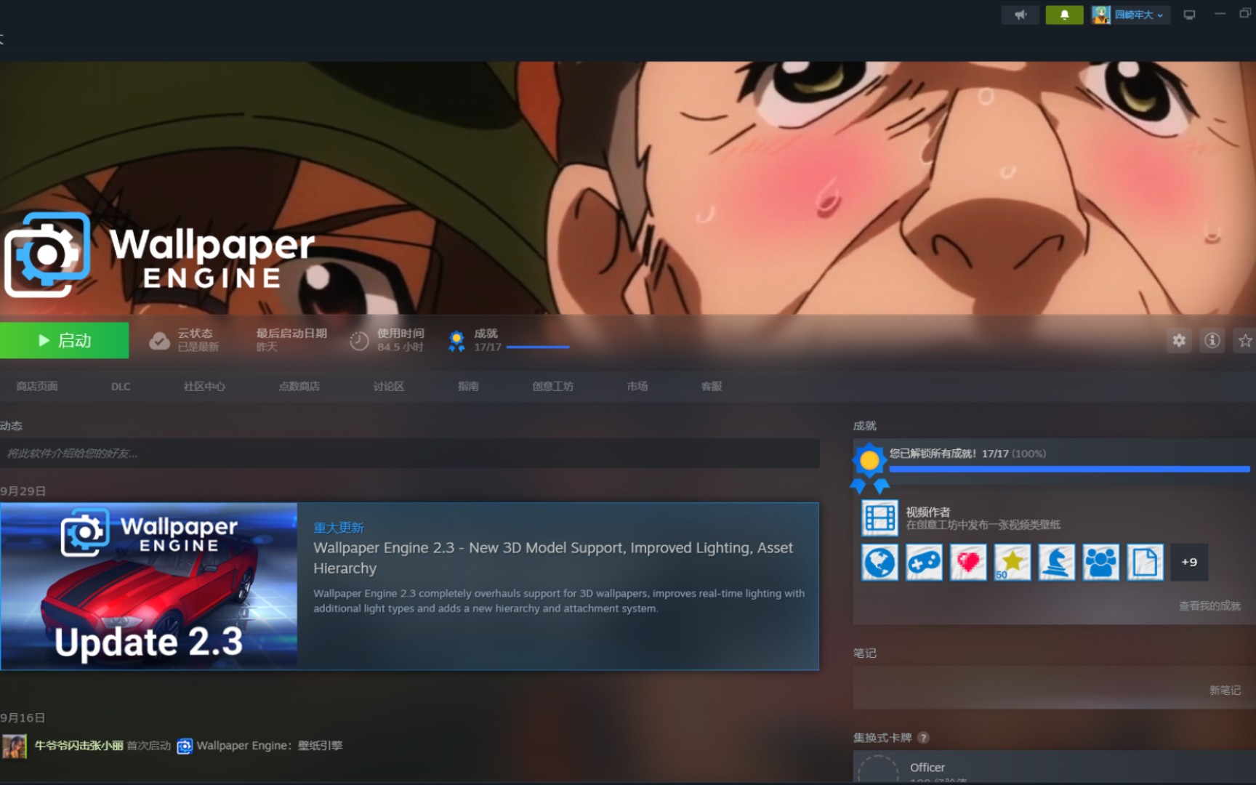Click the 100% achievements progress bar in the side panel

pyautogui.click(x=1069, y=470)
